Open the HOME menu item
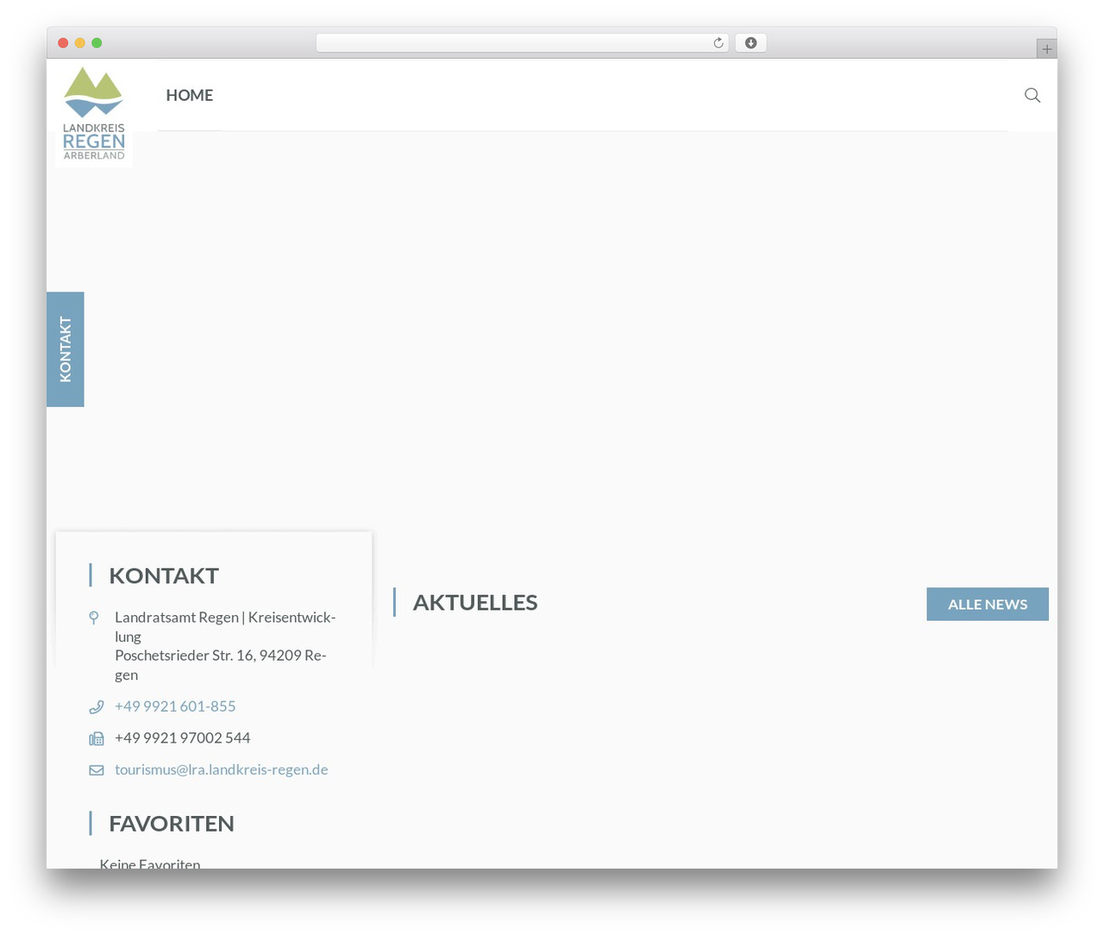The image size is (1104, 935). pyautogui.click(x=190, y=95)
